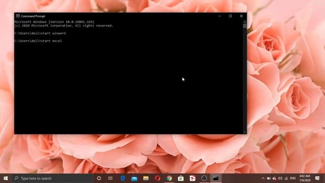Click the 'start excel' command line
Image resolution: width=325 pixels, height=183 pixels.
coord(38,41)
